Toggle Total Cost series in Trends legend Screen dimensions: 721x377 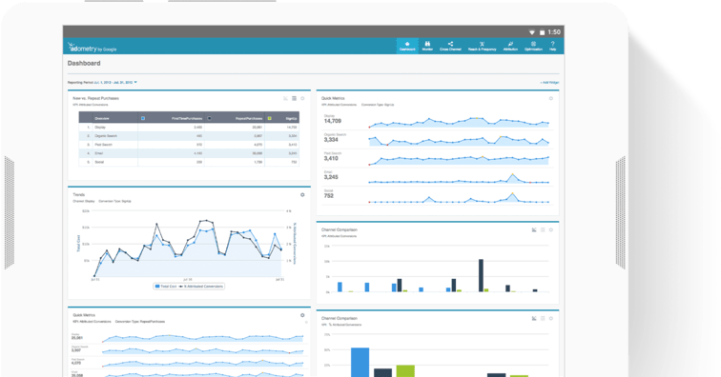166,286
